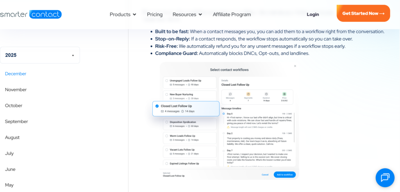Open the Pricing page
The width and height of the screenshot is (400, 192).
coord(155,14)
